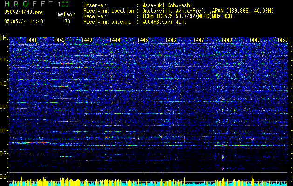293x186 pixels.
Task: Click the 1445 time marker
Action: tap(143, 40)
